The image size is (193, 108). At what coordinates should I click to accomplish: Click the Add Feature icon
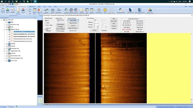[87, 10]
